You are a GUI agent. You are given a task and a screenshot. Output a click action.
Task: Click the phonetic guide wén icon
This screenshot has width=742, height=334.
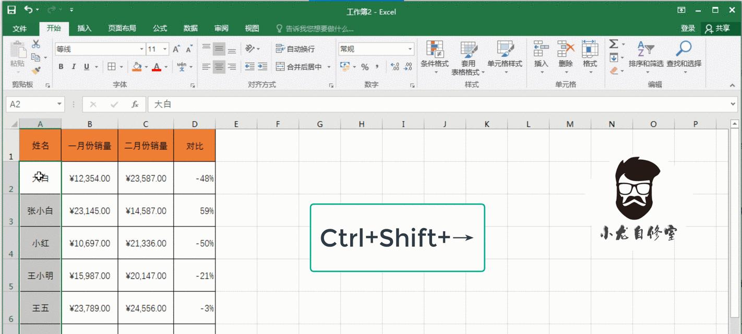click(x=182, y=67)
